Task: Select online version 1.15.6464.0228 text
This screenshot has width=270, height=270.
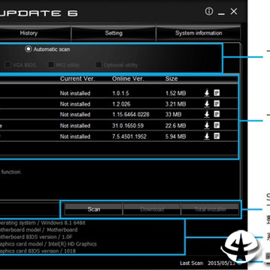Action: pos(130,115)
